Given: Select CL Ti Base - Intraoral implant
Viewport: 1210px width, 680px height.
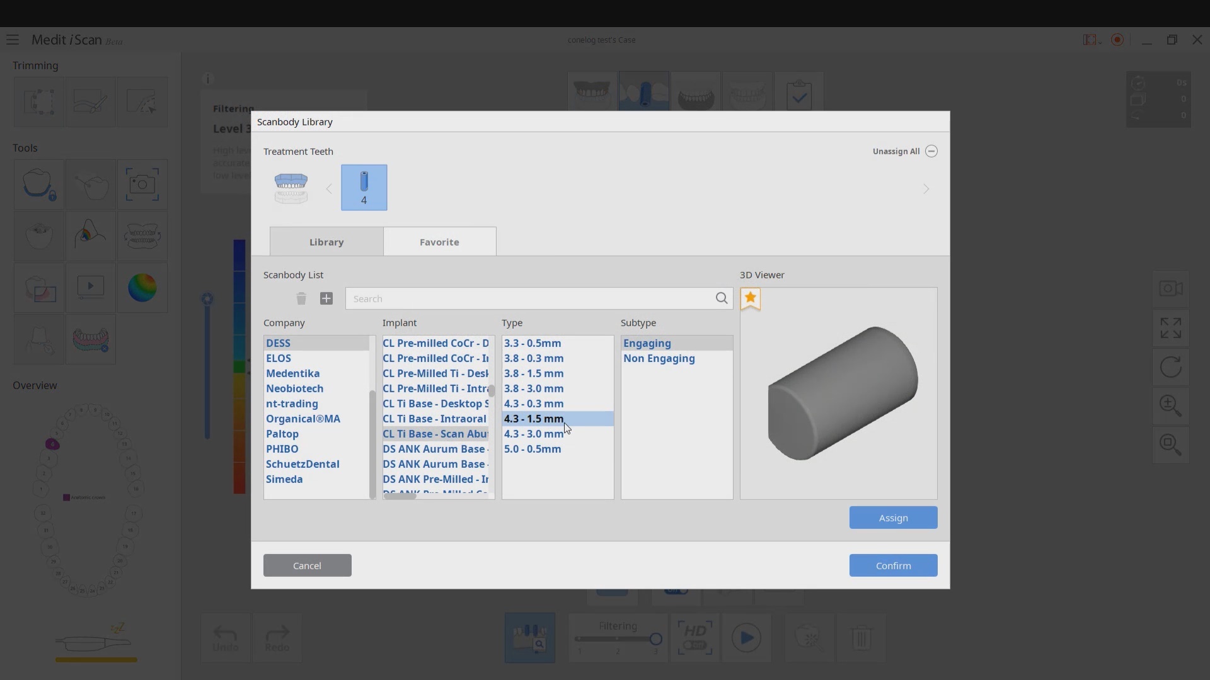Looking at the screenshot, I should [435, 419].
